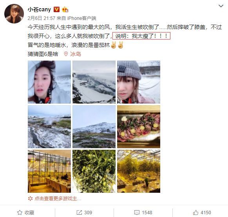
Task: Open the gray beanie selfie photo
Action: (139, 82)
